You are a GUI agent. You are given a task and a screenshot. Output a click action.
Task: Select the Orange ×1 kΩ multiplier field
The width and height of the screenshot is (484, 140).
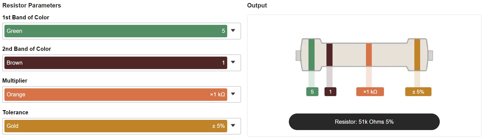point(116,94)
